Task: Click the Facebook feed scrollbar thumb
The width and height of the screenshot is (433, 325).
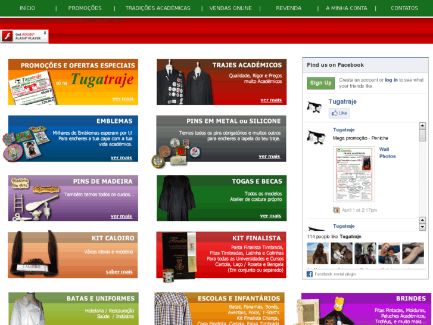Action: click(x=422, y=135)
